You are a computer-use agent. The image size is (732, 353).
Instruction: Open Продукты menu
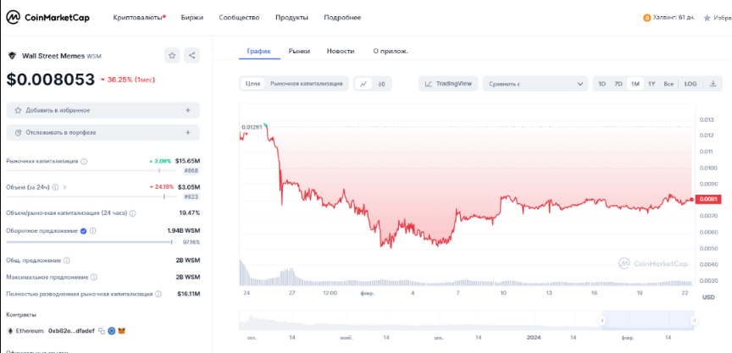pos(291,18)
